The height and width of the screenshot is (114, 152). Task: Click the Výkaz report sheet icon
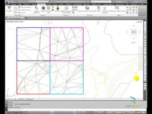(x=98, y=8)
